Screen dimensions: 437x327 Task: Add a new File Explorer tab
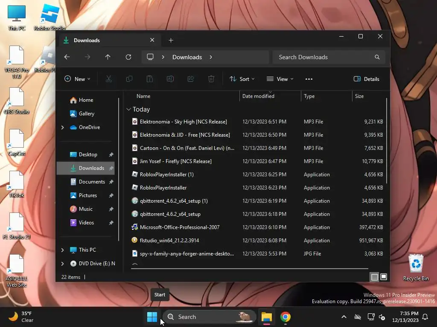(x=171, y=40)
